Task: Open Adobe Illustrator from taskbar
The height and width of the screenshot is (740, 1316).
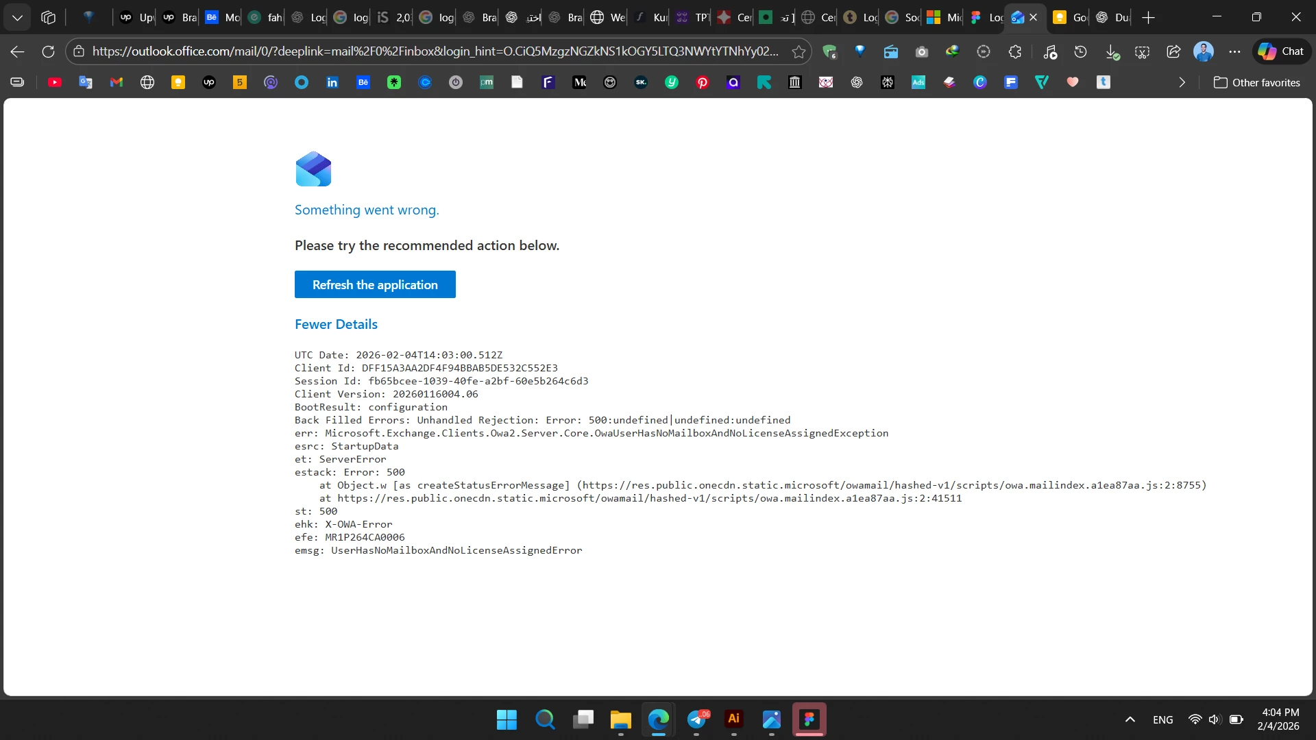Action: [x=733, y=719]
